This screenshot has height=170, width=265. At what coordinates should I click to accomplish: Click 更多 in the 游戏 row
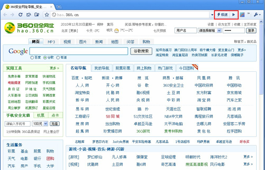pyautogui.click(x=248, y=157)
